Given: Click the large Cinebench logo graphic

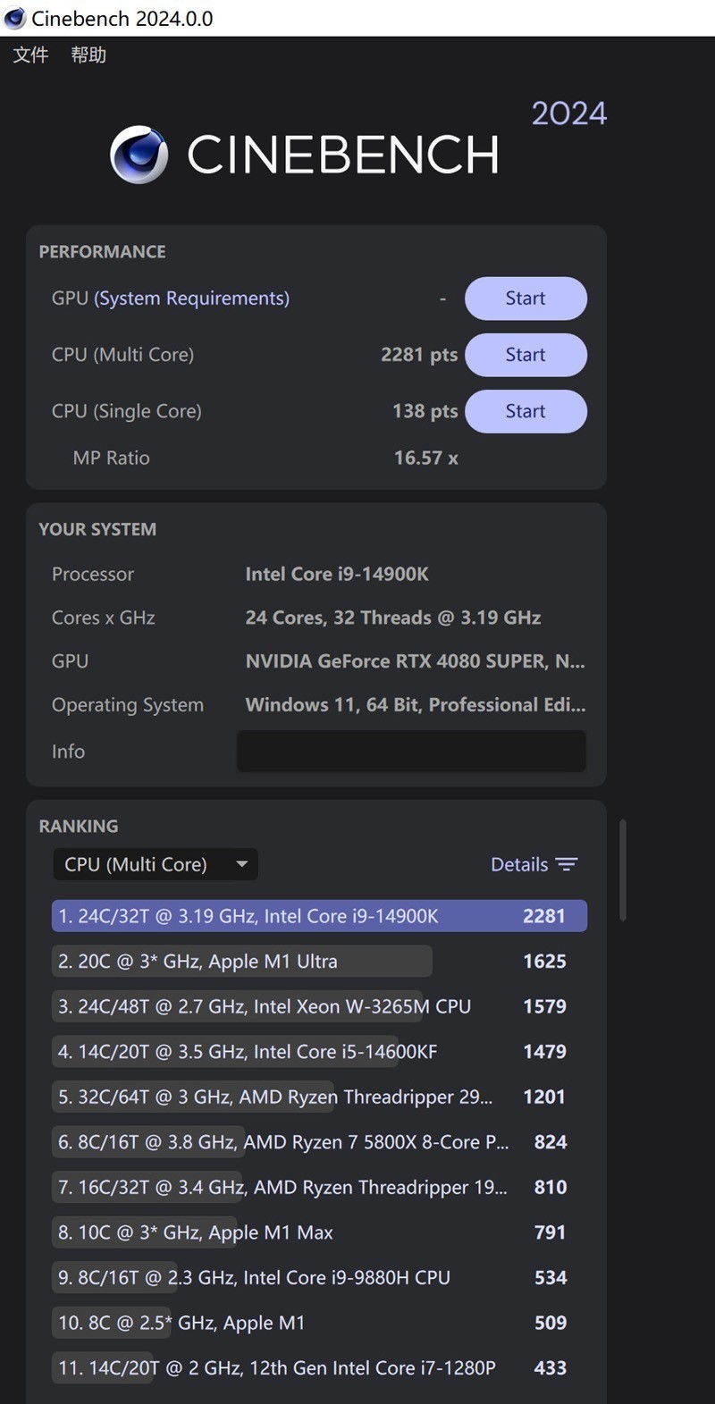Looking at the screenshot, I should point(139,154).
